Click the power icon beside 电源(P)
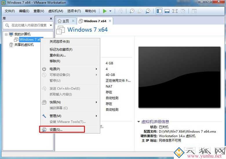Screen dimensions: 226x159 pyautogui.click(x=44, y=69)
